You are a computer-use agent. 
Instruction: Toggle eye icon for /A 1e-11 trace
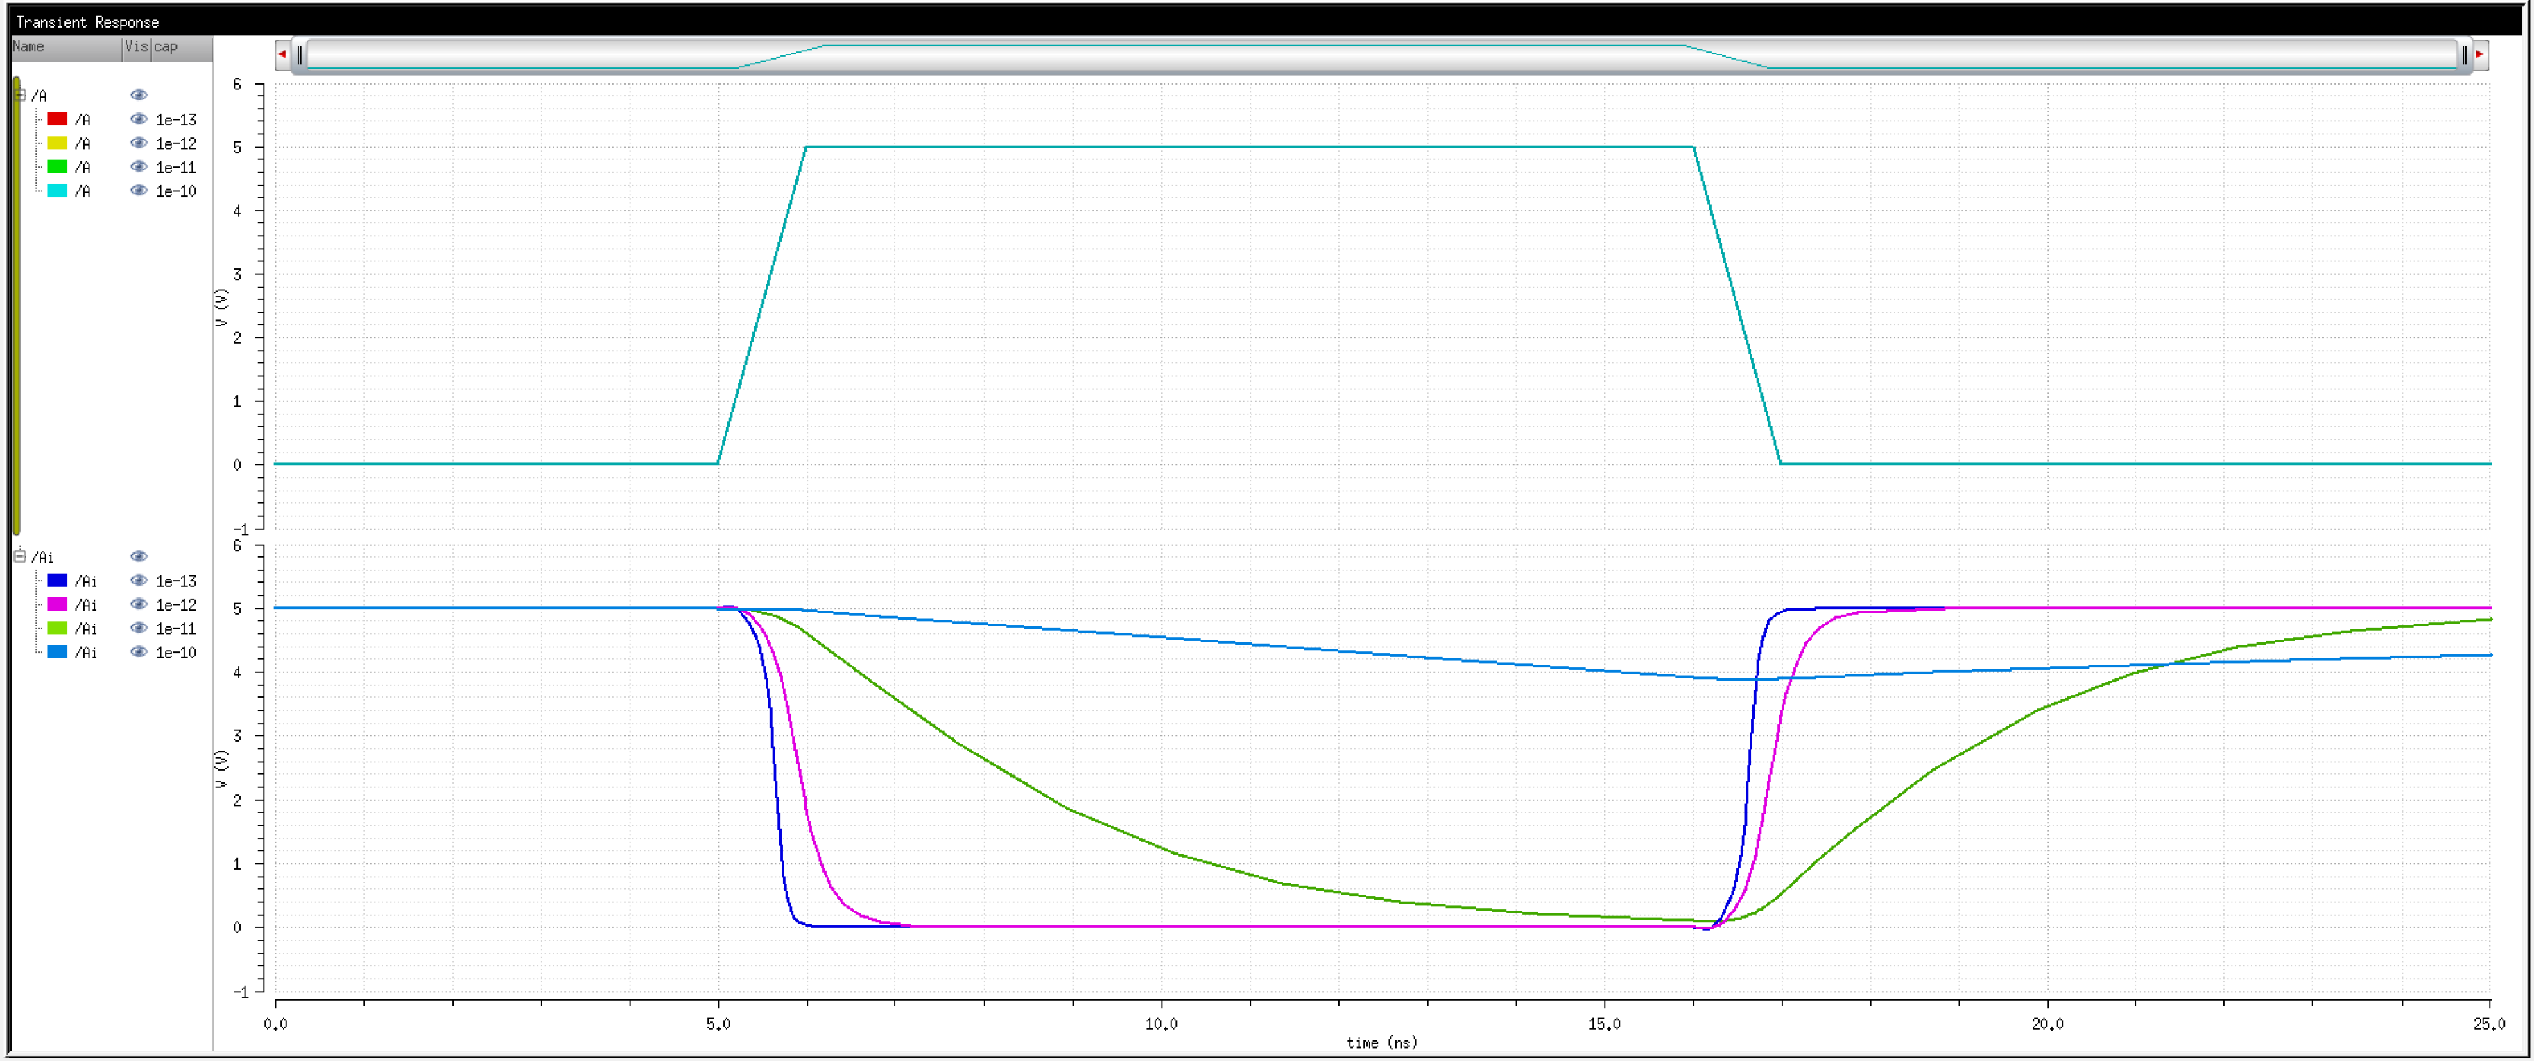139,166
